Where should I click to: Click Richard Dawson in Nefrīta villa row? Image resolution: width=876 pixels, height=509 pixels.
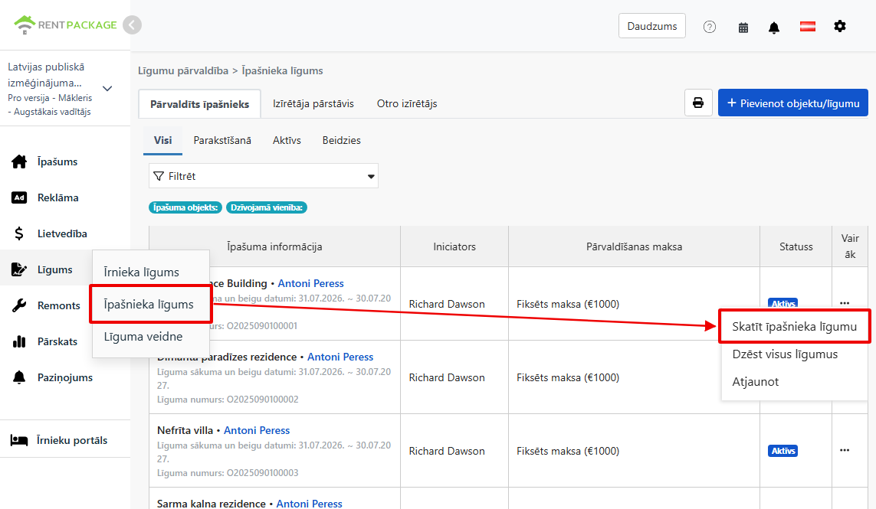click(446, 451)
